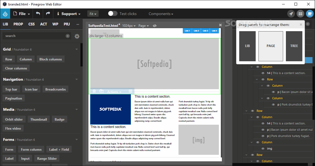Click Link 1 in page preview
The height and width of the screenshot is (166, 315).
(187, 31)
